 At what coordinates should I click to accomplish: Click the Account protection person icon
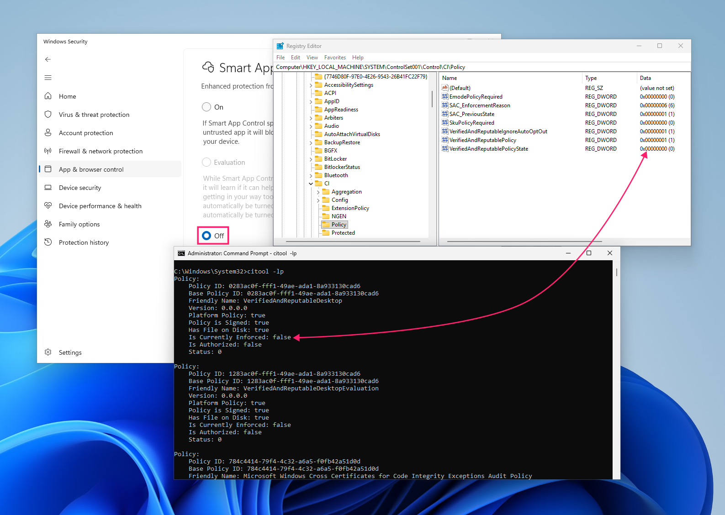(48, 132)
